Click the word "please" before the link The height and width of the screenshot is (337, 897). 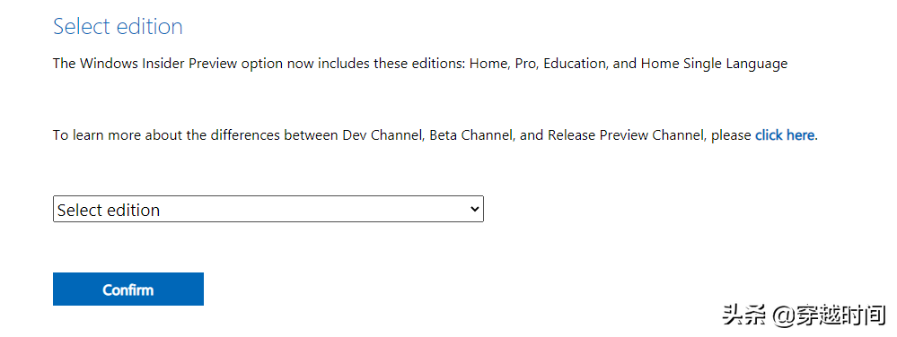coord(731,136)
